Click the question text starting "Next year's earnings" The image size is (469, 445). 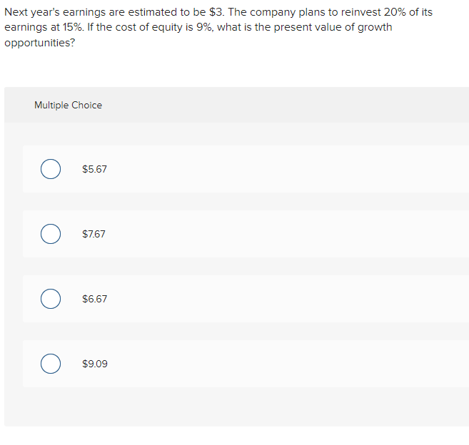pos(107,13)
